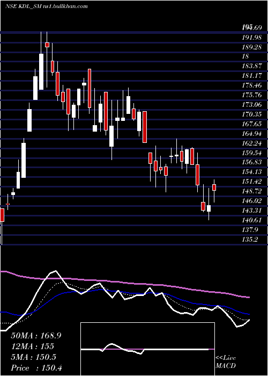Click the last red candlestick near 150
This screenshot has height=376, width=268.
coord(214,187)
